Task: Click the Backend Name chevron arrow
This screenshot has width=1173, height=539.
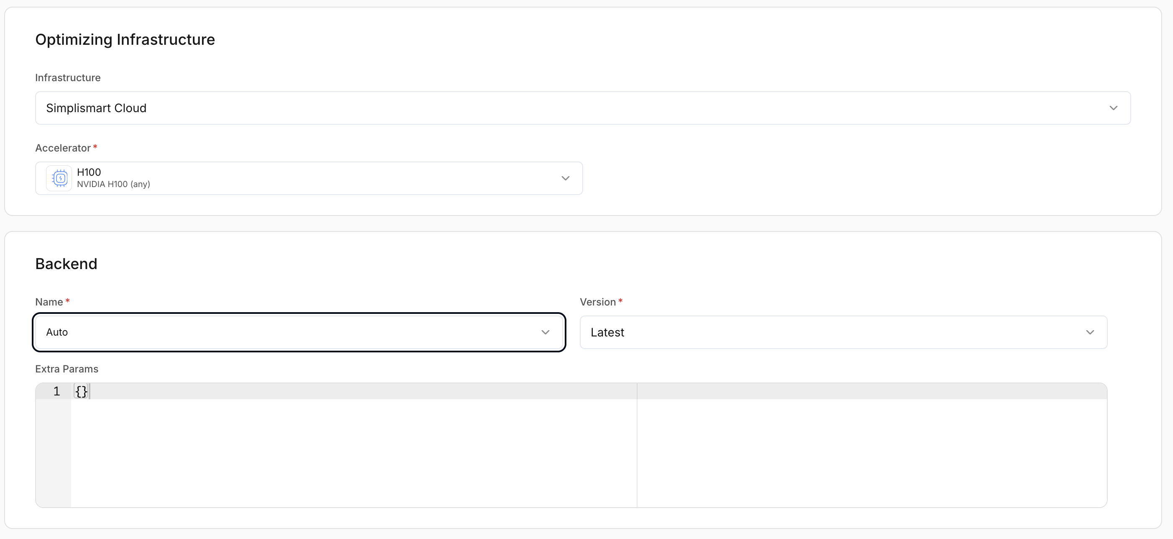Action: [x=545, y=332]
